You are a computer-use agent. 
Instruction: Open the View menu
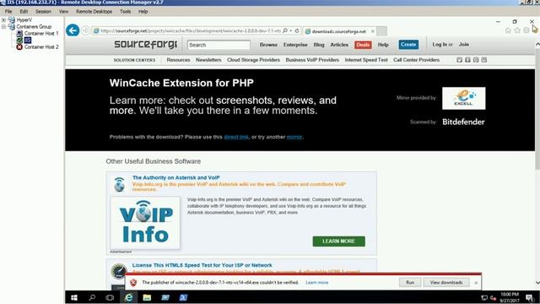63,11
